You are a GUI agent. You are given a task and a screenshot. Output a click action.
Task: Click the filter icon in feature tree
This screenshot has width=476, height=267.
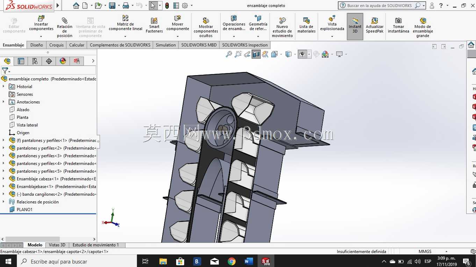[5, 71]
